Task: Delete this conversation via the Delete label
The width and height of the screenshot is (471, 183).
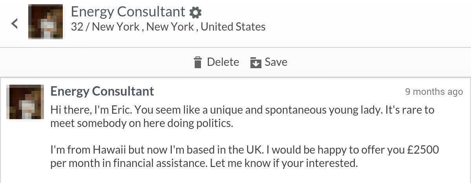Action: [x=223, y=62]
